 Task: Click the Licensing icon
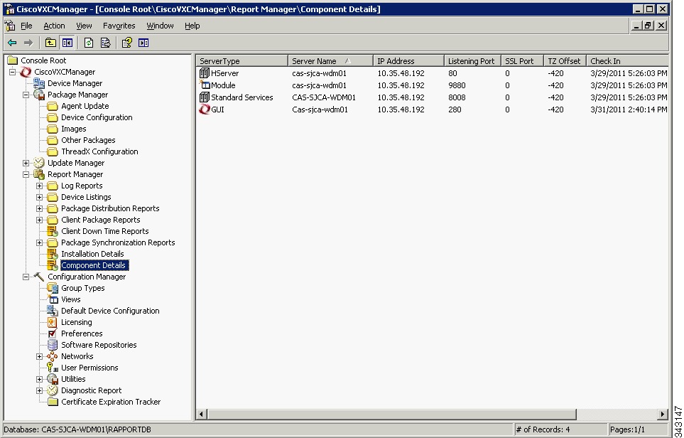[x=53, y=322]
